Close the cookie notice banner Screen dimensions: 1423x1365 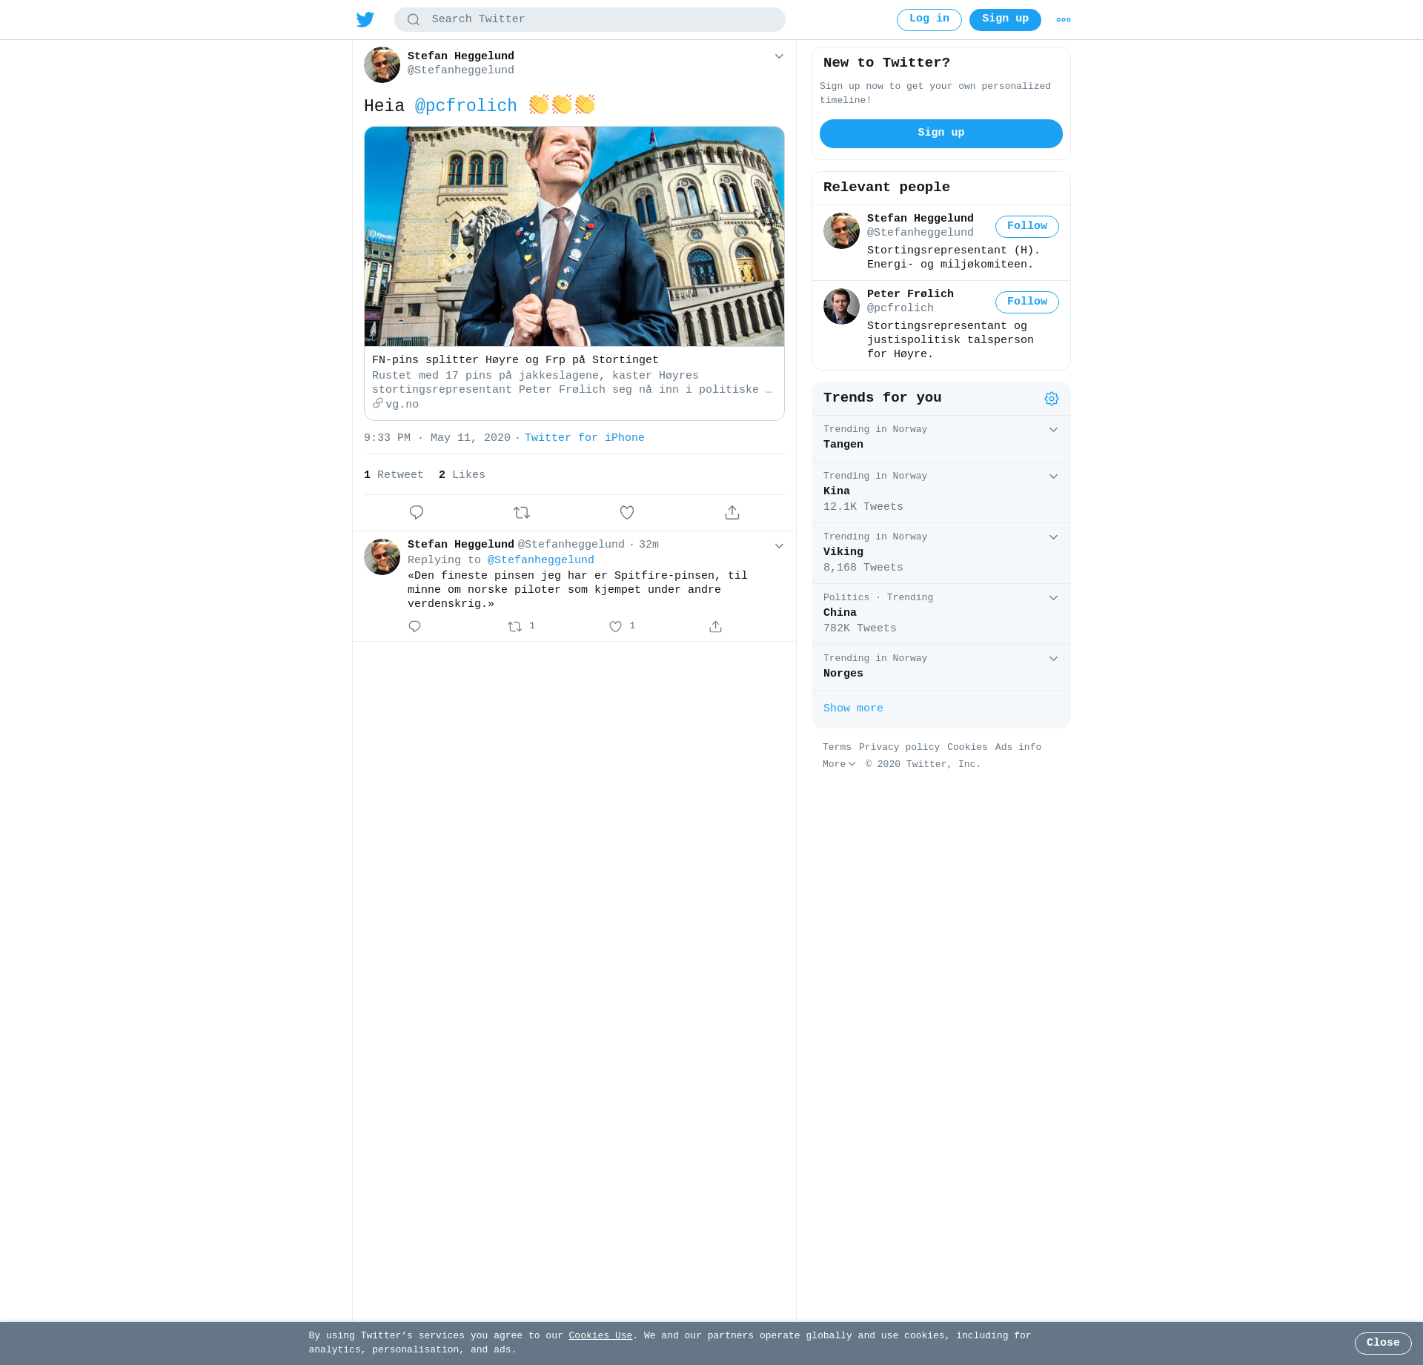pyautogui.click(x=1383, y=1343)
